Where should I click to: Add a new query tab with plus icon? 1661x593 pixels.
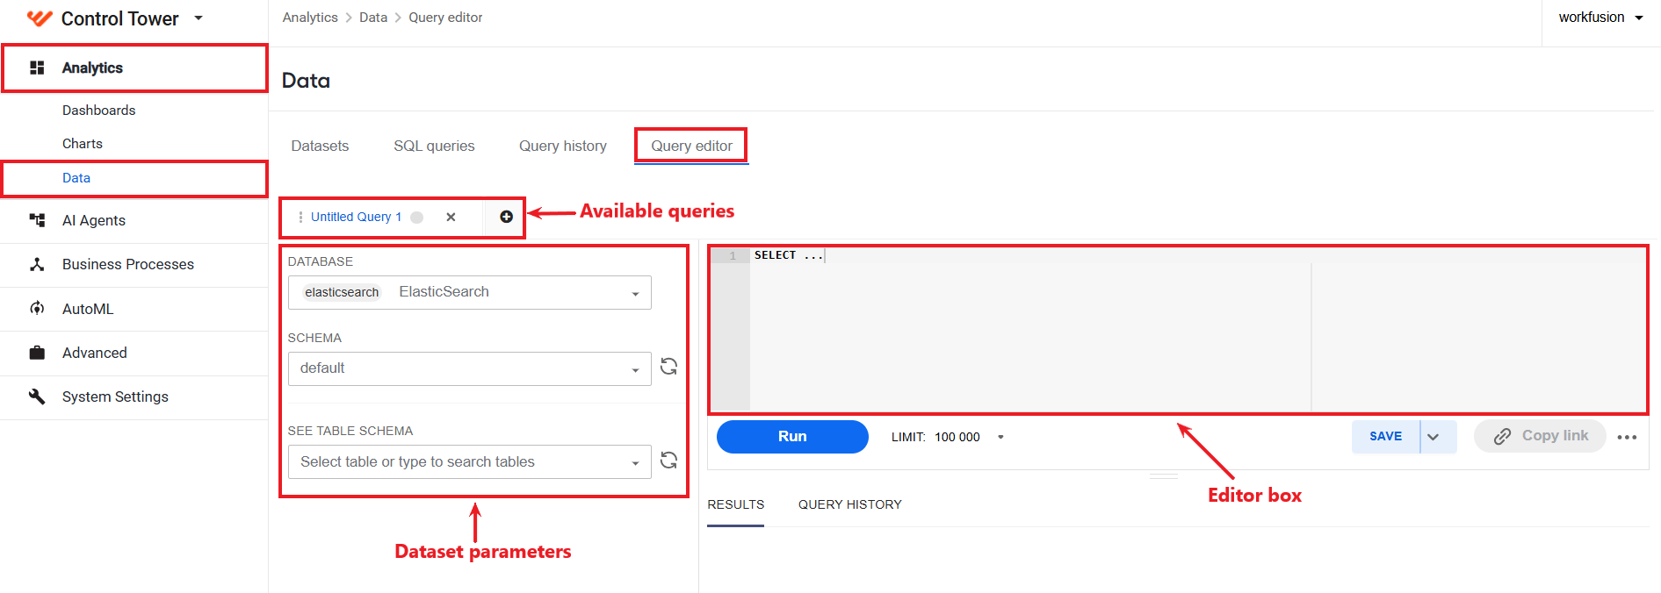pos(506,217)
